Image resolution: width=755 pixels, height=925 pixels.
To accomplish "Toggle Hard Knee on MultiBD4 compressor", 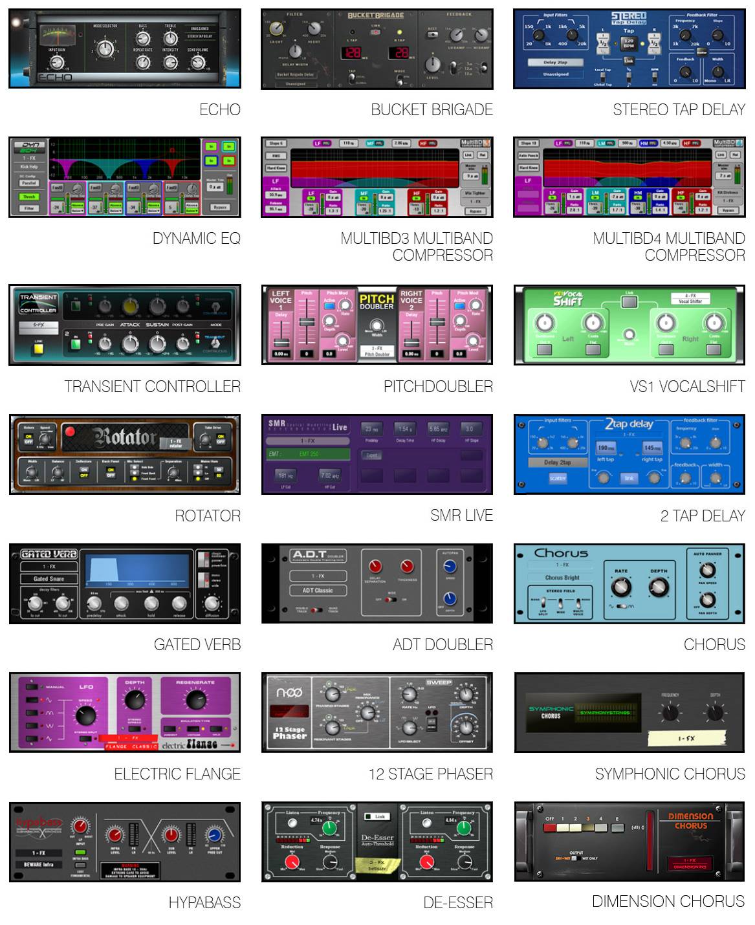I will pyautogui.click(x=529, y=168).
